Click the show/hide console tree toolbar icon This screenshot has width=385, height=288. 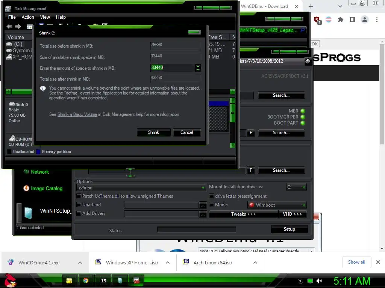[x=29, y=27]
